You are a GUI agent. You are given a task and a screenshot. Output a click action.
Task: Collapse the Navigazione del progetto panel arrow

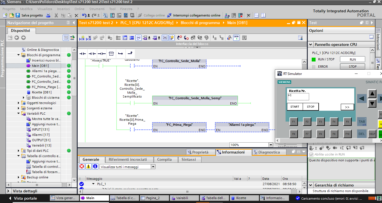click(74, 23)
